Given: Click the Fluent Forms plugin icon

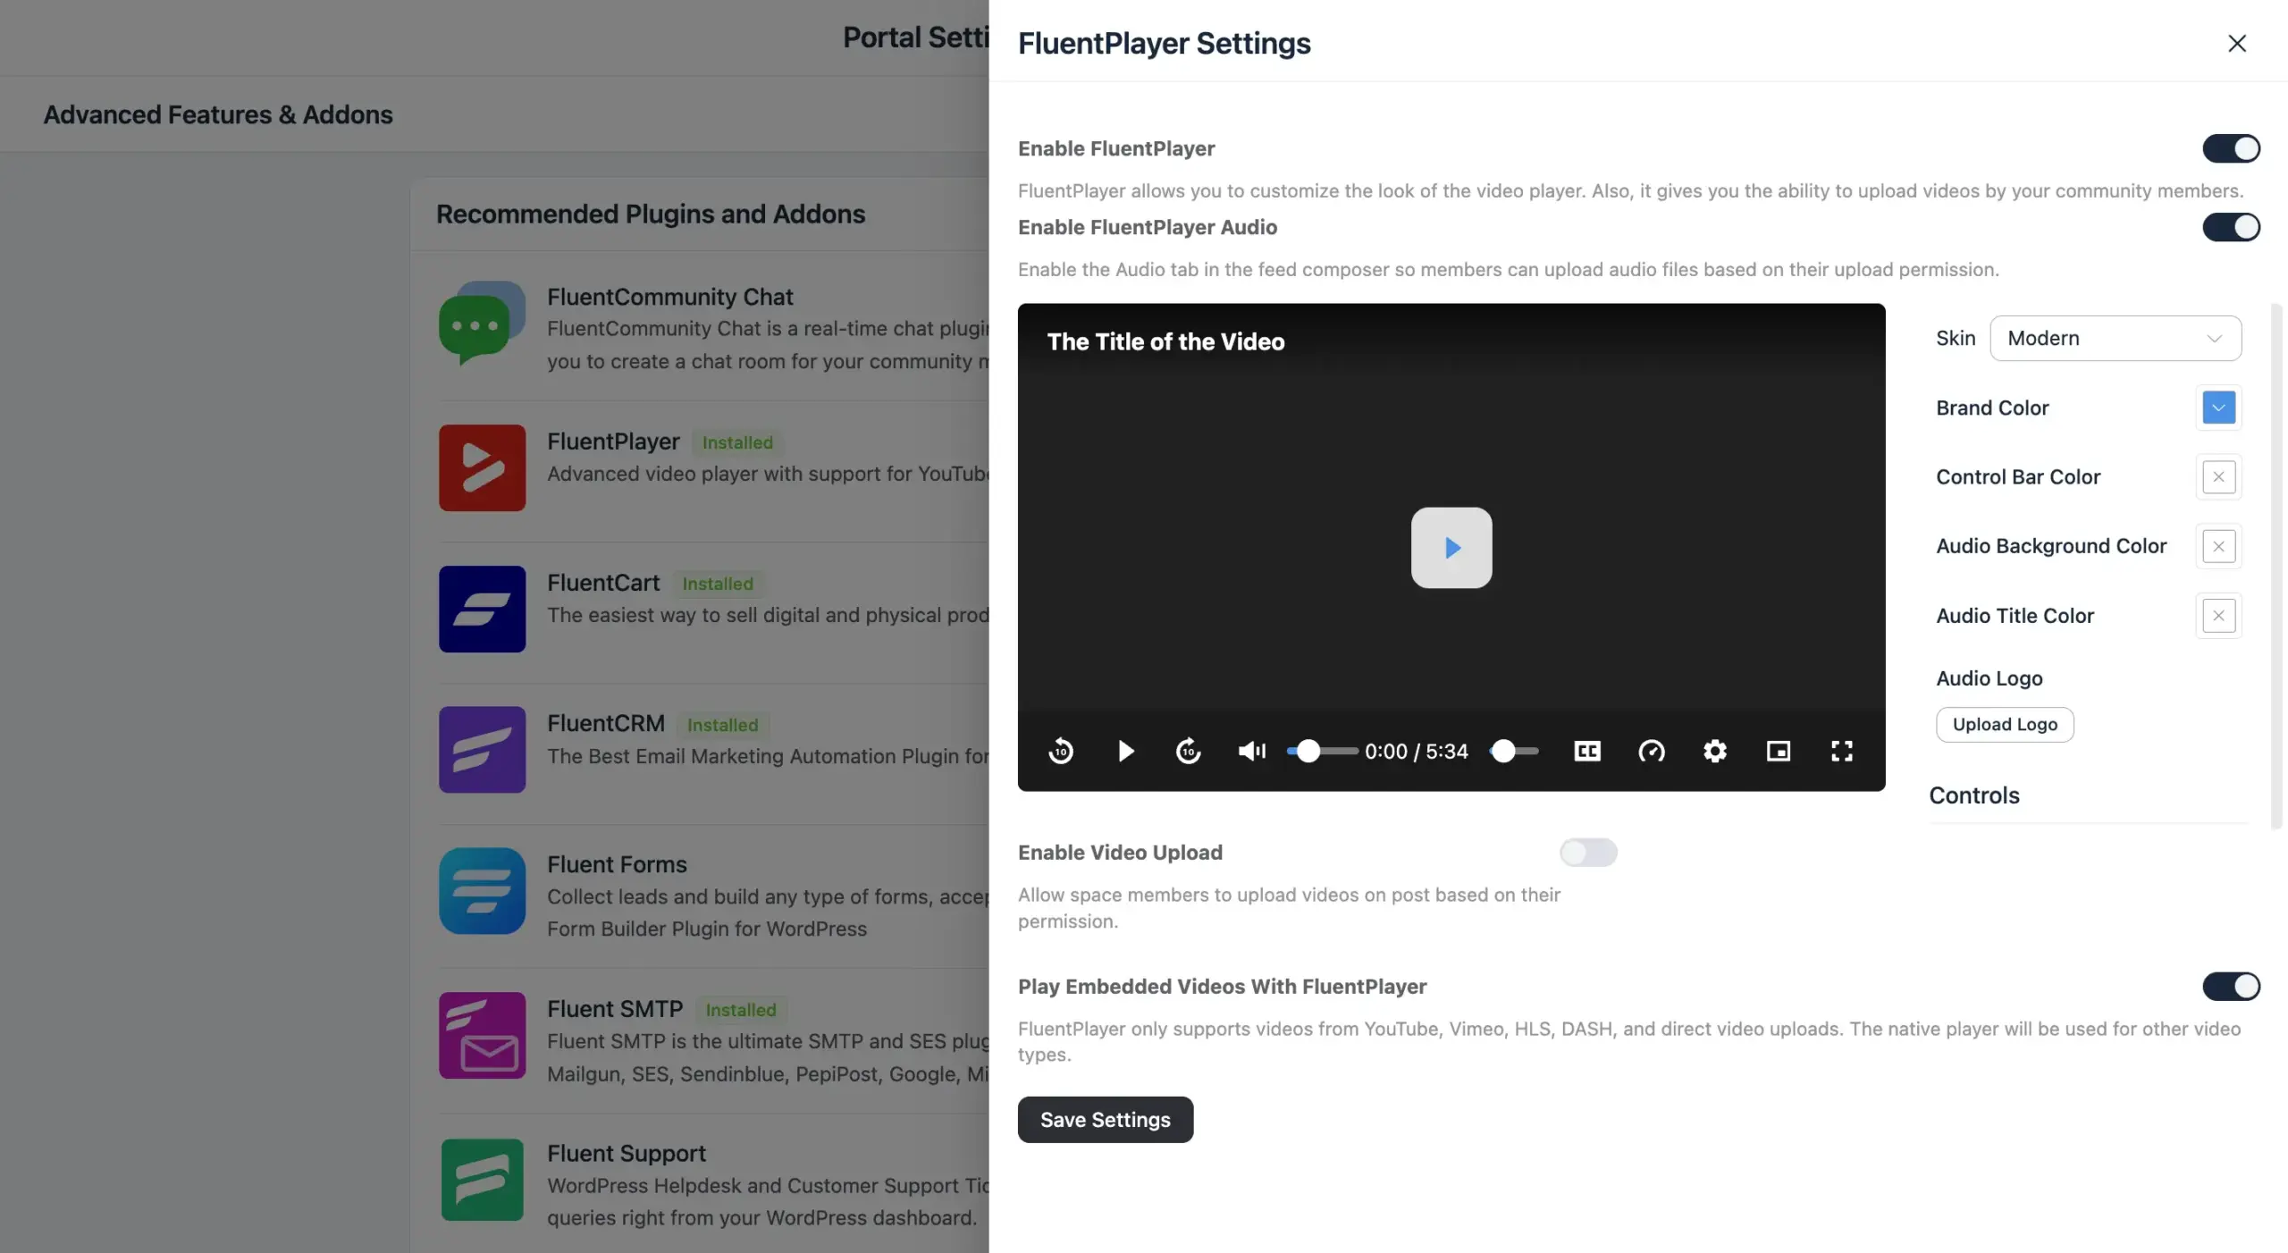Looking at the screenshot, I should [482, 891].
